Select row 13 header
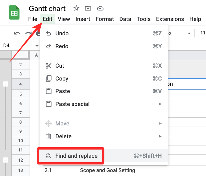 pyautogui.click(x=21, y=170)
